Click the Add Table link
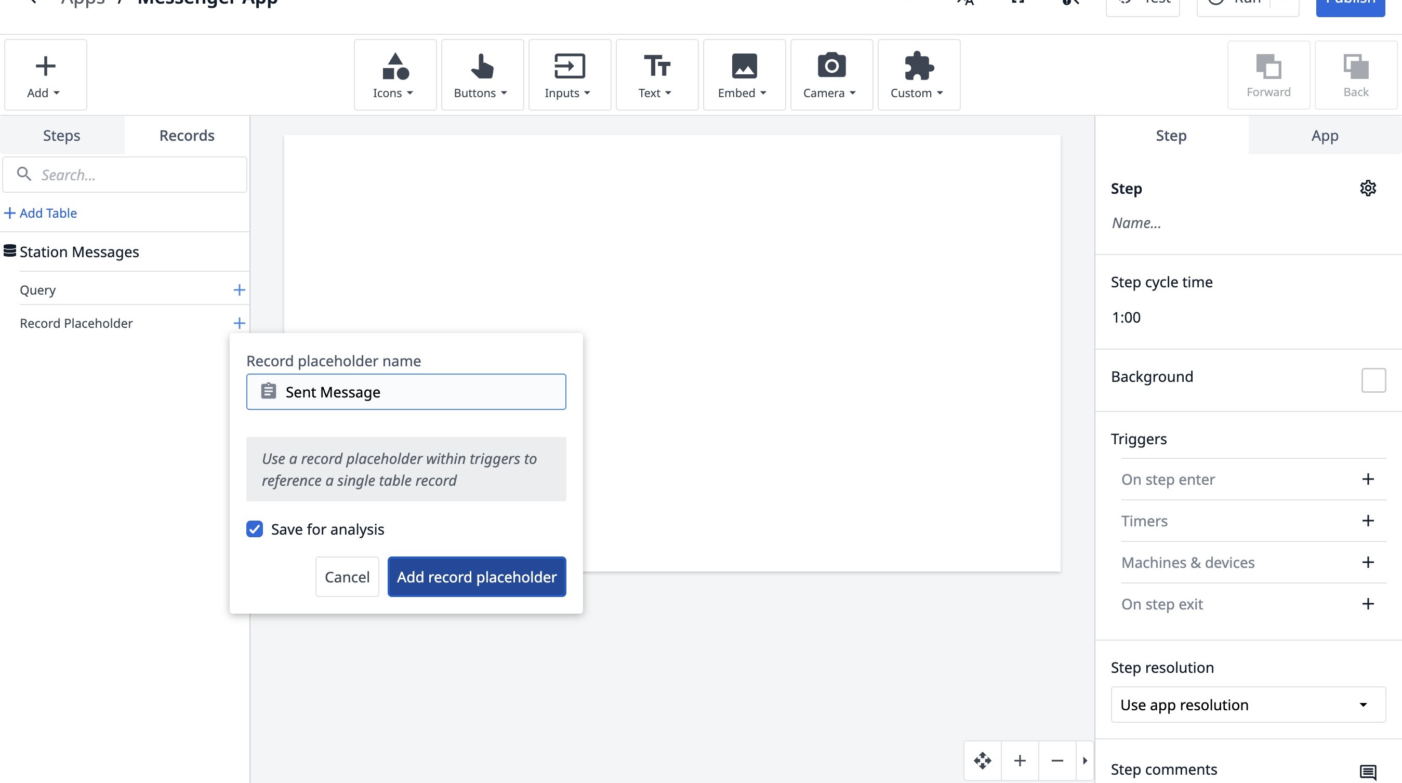The image size is (1402, 783). point(41,213)
